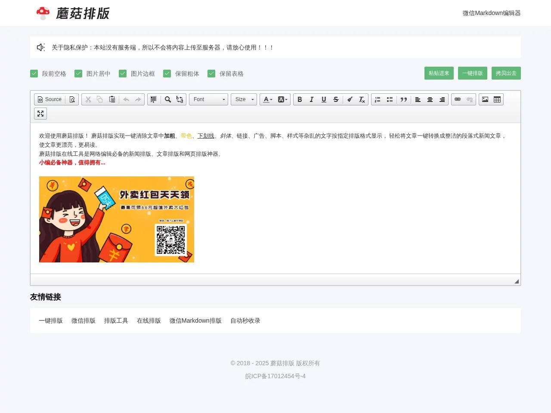Insert an image into the editor
The image size is (551, 413).
(x=485, y=99)
